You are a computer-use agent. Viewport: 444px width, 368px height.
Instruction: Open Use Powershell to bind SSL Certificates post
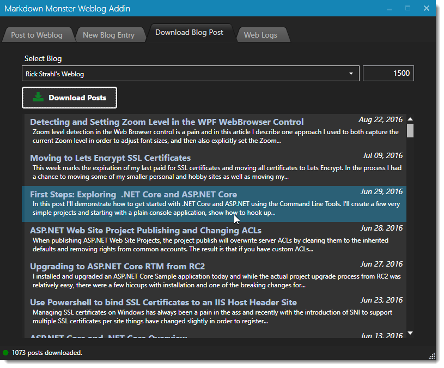(163, 302)
